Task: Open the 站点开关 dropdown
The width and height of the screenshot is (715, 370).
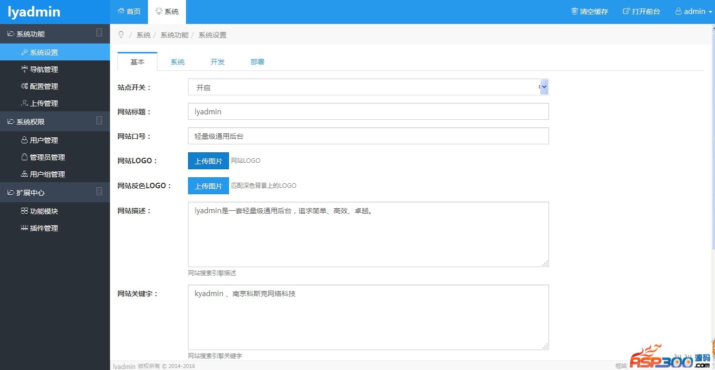Action: (x=368, y=87)
